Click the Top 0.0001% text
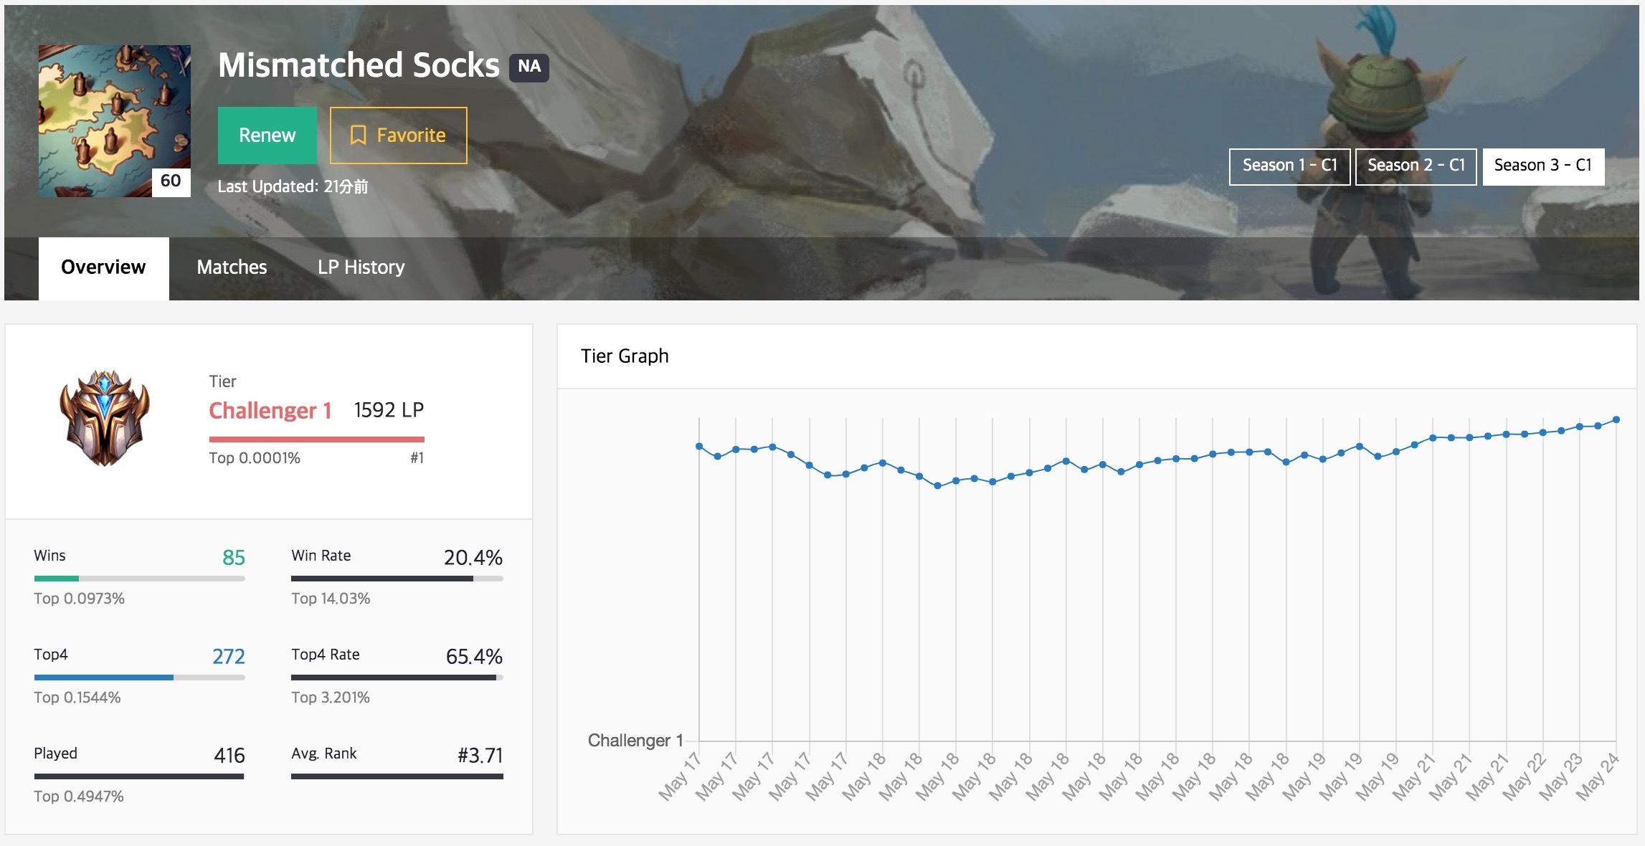 click(255, 458)
